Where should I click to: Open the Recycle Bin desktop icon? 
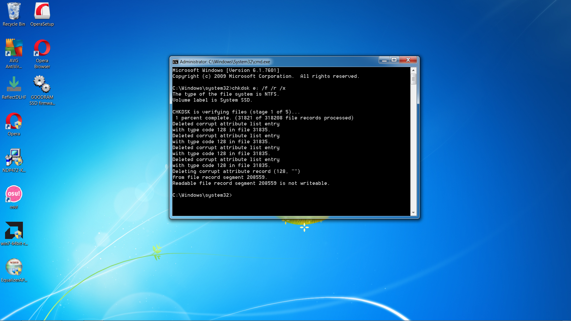[x=14, y=14]
